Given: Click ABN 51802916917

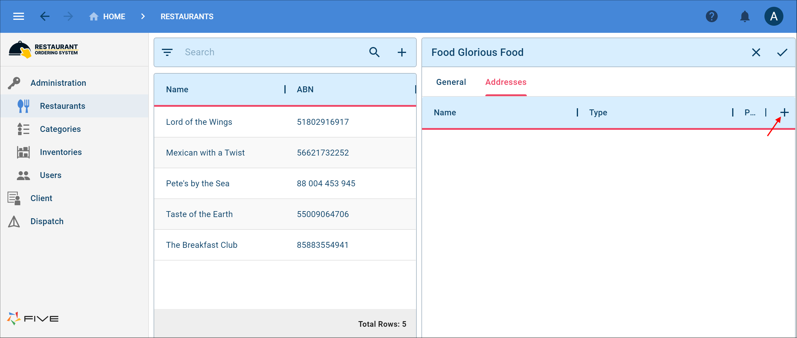Looking at the screenshot, I should [323, 122].
